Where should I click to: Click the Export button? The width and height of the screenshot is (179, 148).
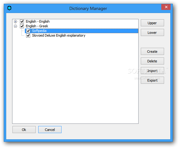152,80
